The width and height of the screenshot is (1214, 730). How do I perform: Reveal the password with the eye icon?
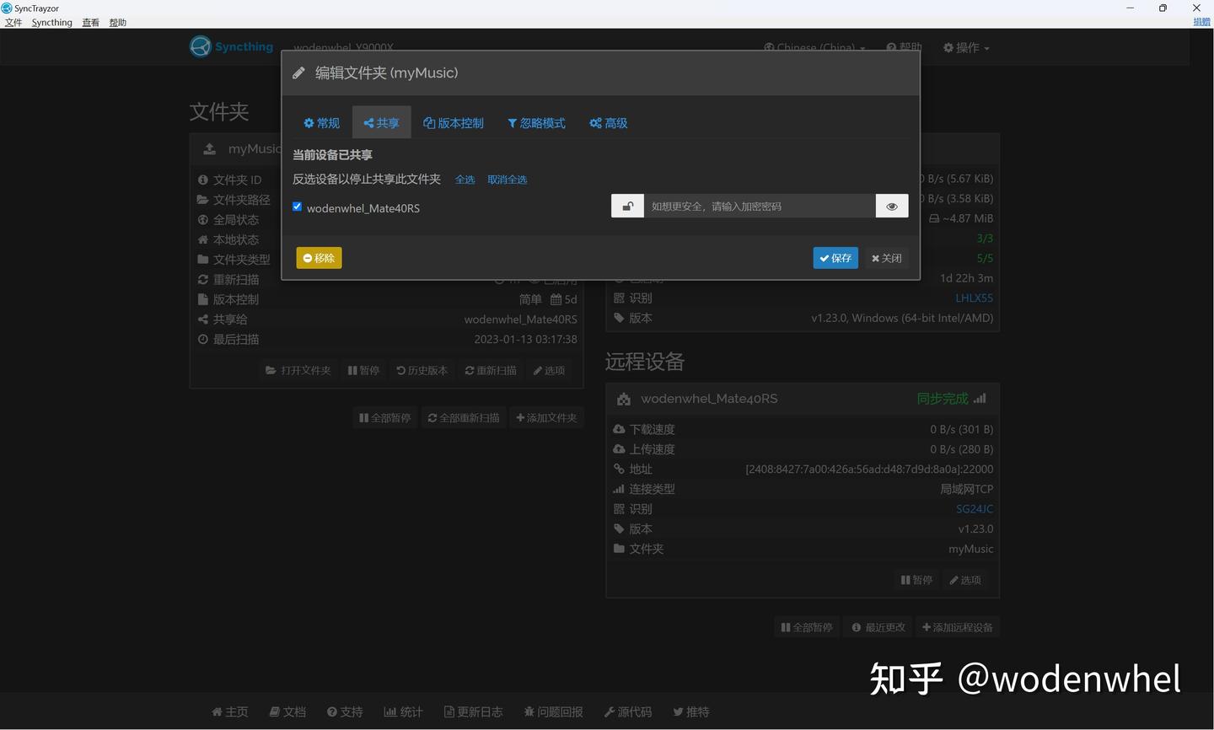[891, 206]
